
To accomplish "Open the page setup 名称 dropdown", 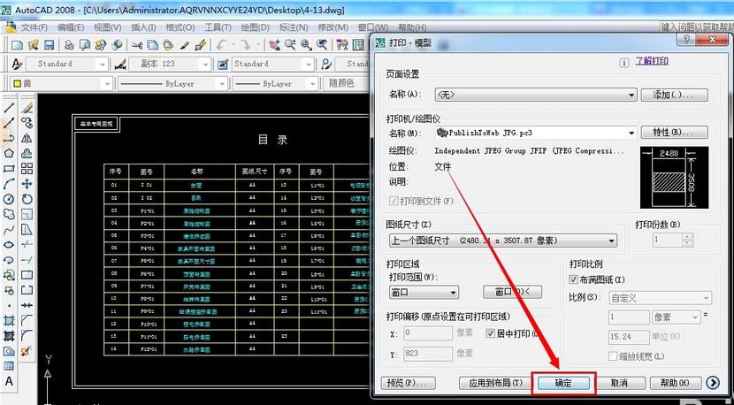I will click(x=536, y=95).
